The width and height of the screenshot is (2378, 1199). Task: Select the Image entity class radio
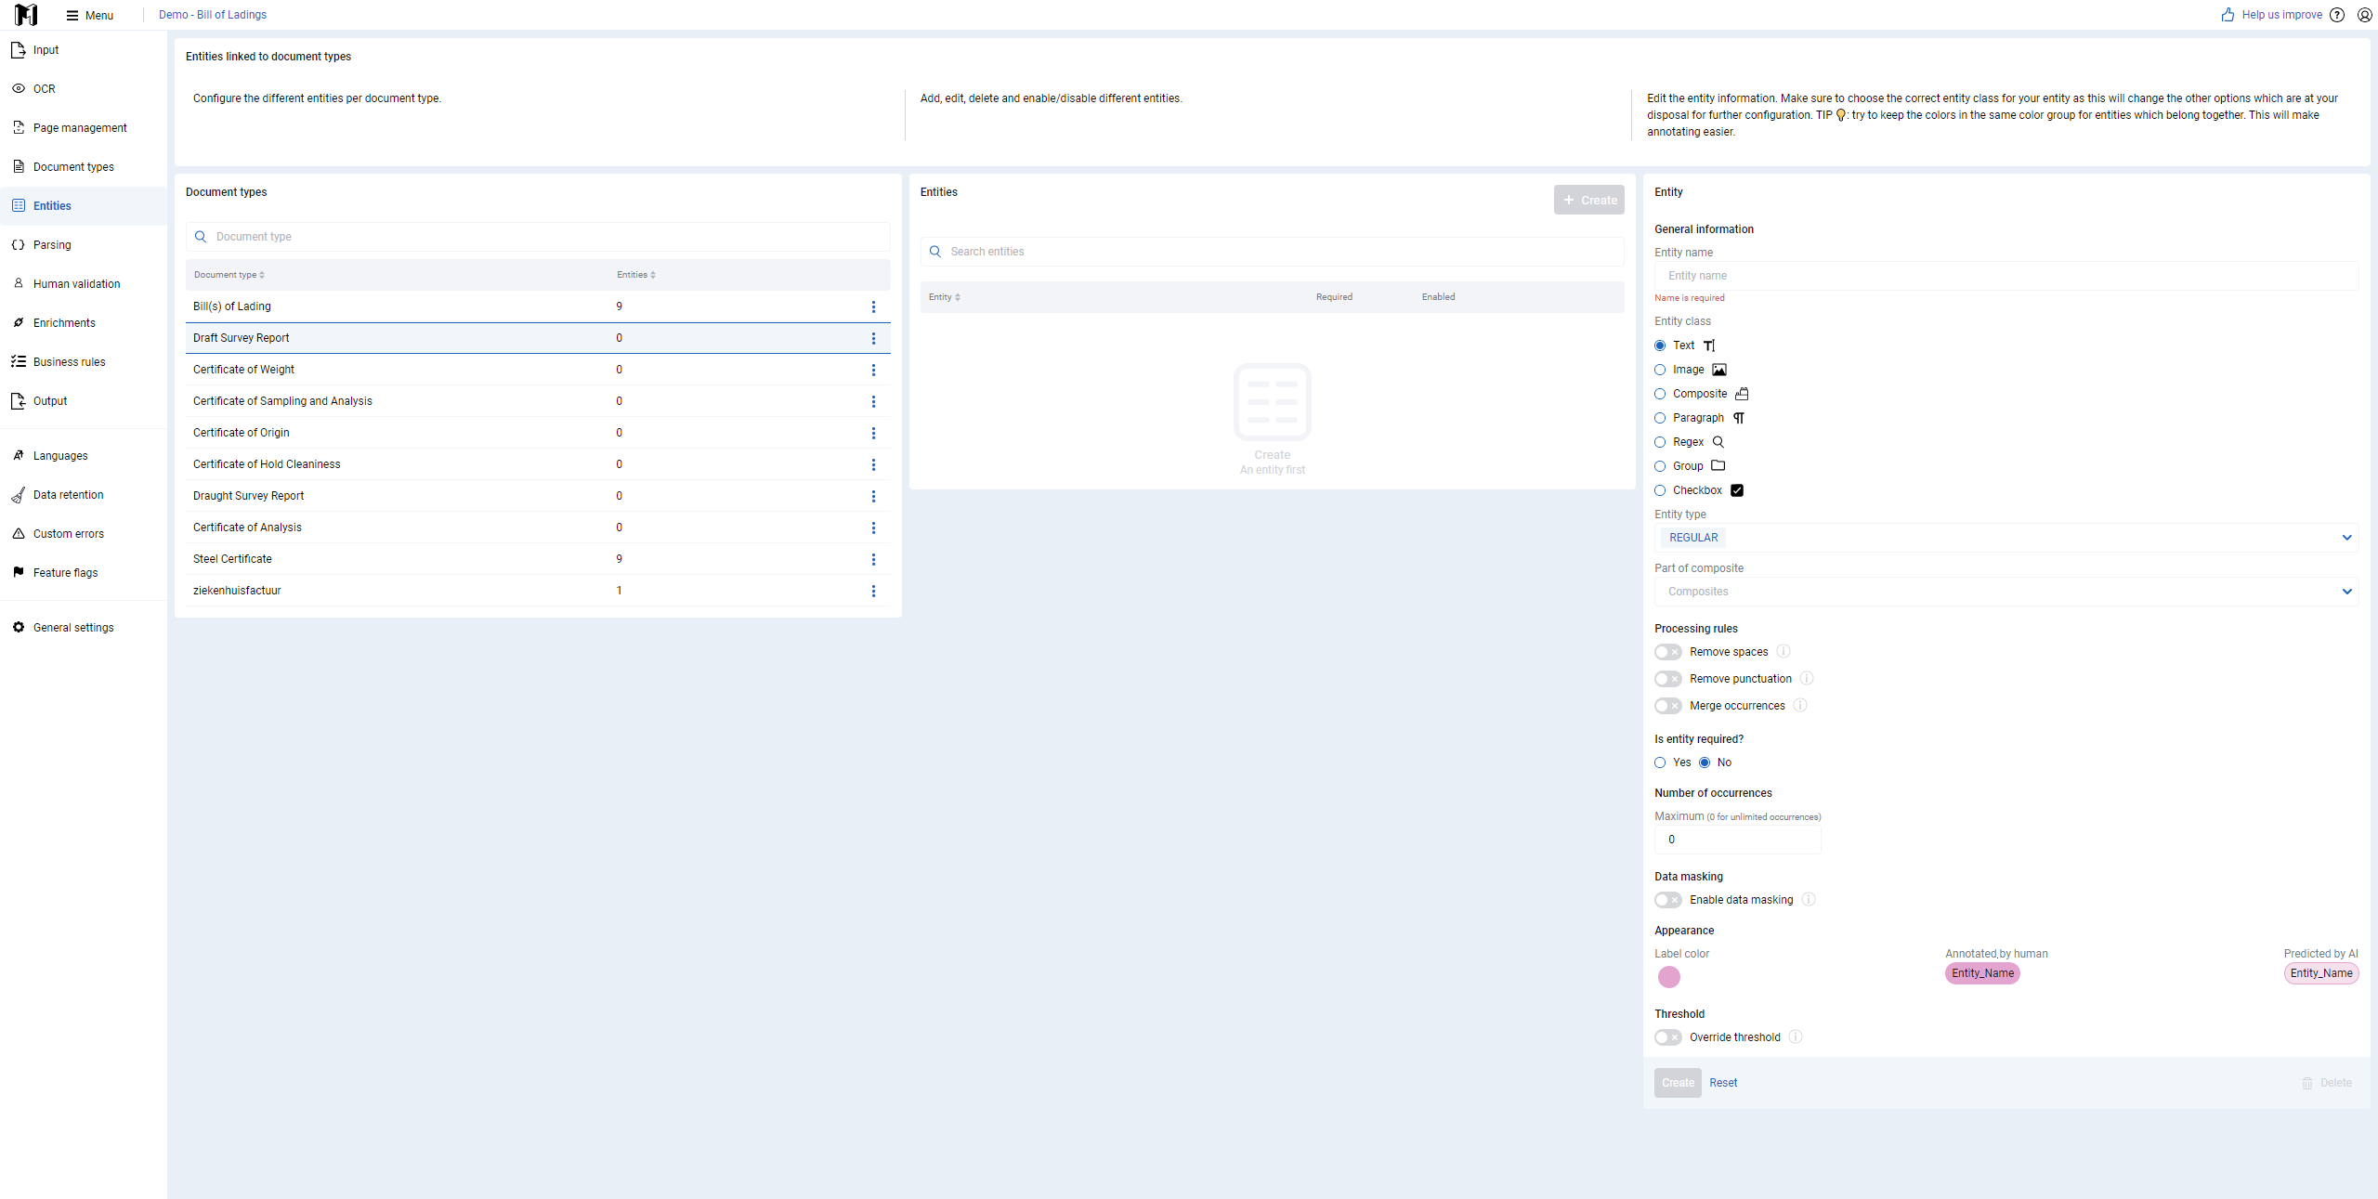pyautogui.click(x=1660, y=370)
